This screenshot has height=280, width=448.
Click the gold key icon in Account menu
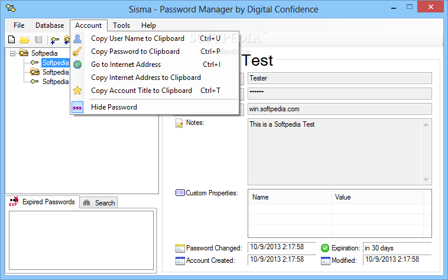coord(77,52)
